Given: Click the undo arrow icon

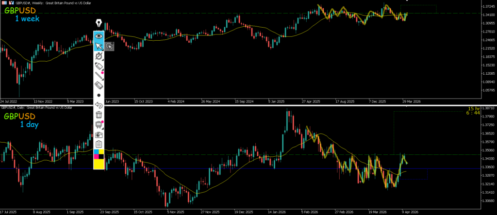Looking at the screenshot, I should pyautogui.click(x=99, y=105).
